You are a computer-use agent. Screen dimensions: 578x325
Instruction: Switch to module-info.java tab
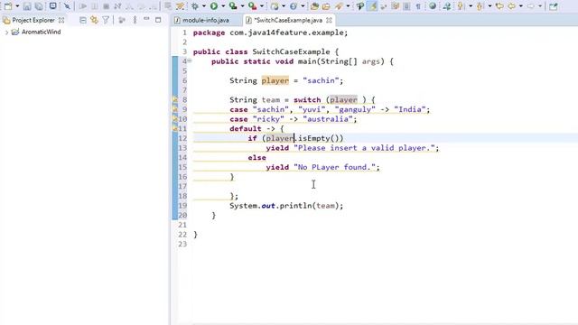[206, 20]
